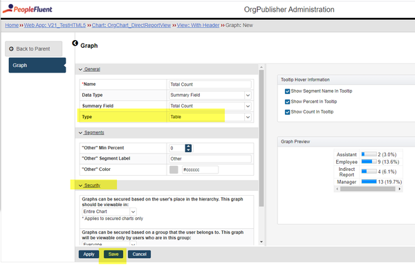The height and width of the screenshot is (267, 415).
Task: Click the back arrow icon beside Graph heading
Action: click(75, 43)
